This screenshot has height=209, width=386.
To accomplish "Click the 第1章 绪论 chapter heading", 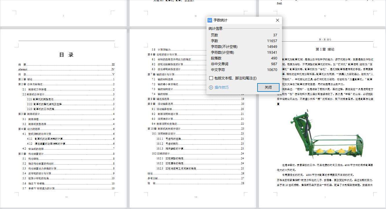I will click(x=325, y=49).
